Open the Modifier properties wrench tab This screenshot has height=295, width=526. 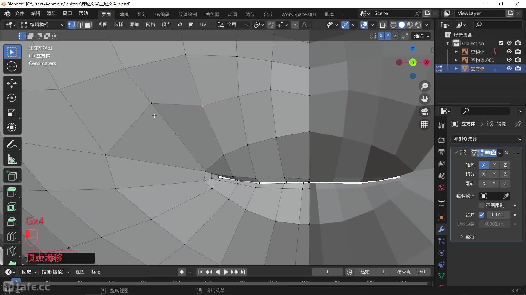441,229
